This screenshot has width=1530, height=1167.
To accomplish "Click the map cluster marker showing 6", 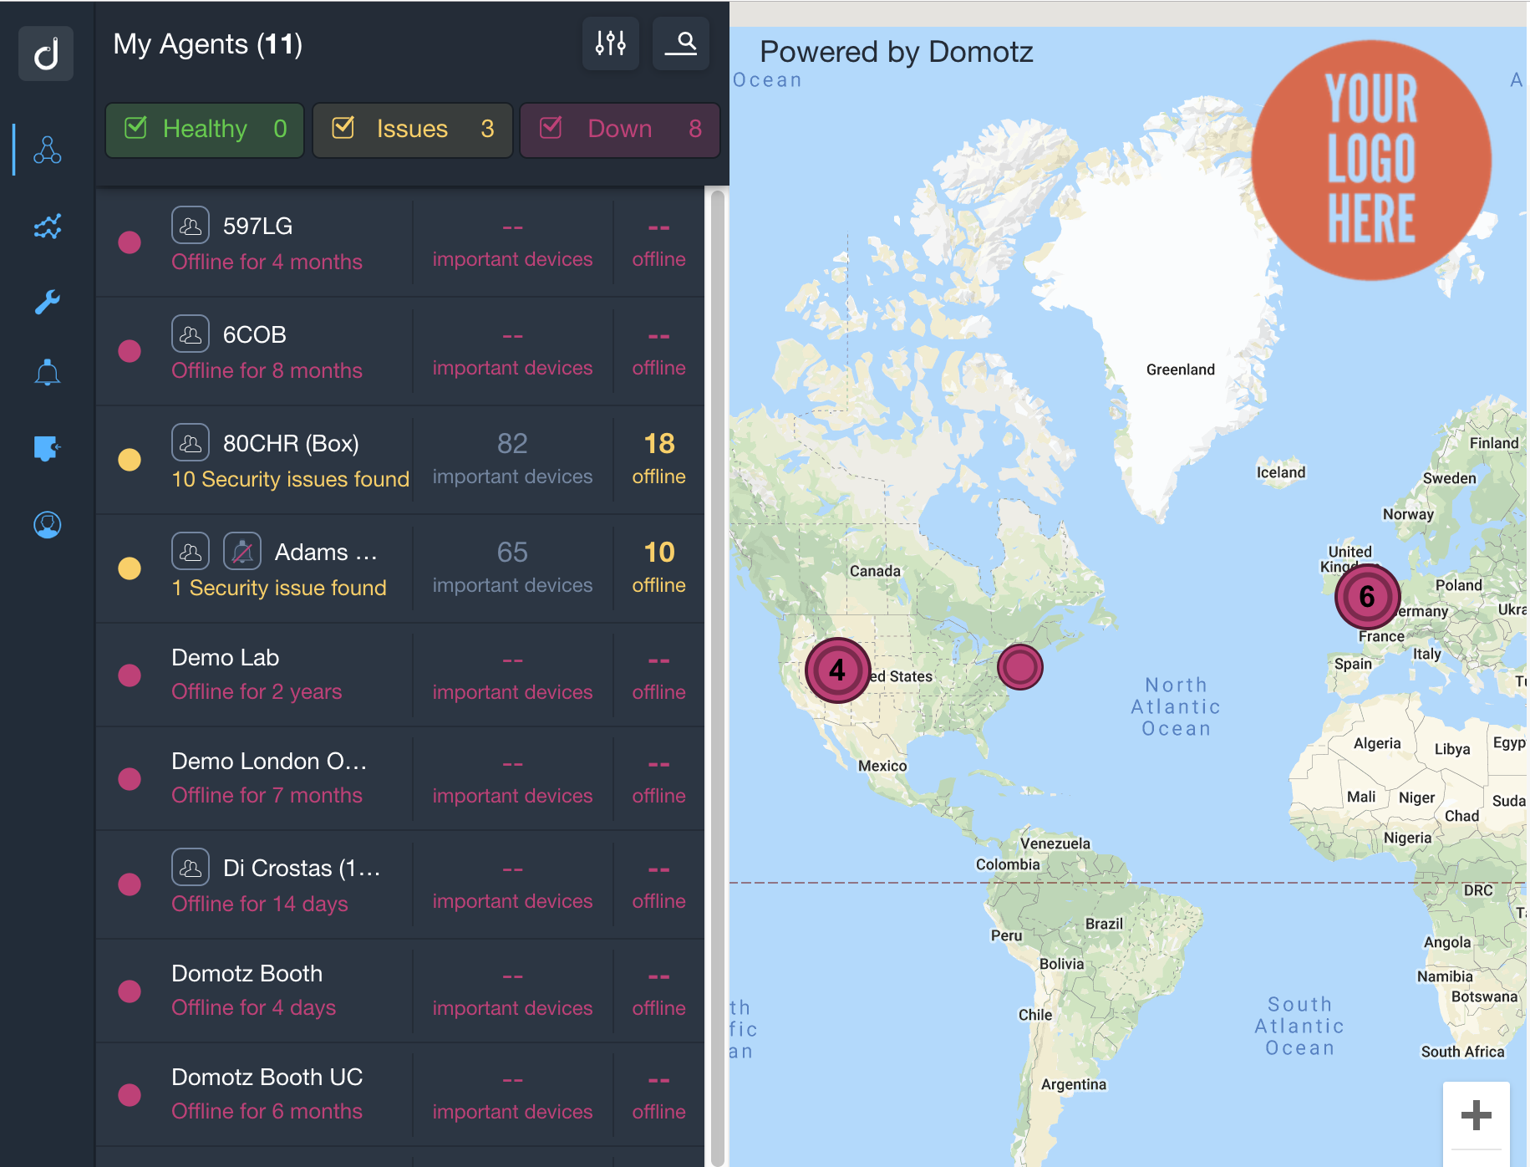I will coord(1367,597).
